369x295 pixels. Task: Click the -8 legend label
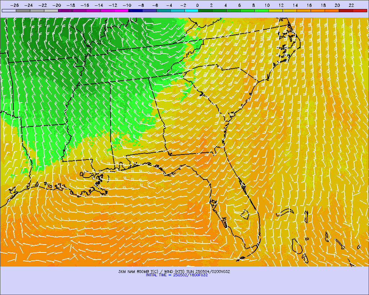tap(141, 5)
